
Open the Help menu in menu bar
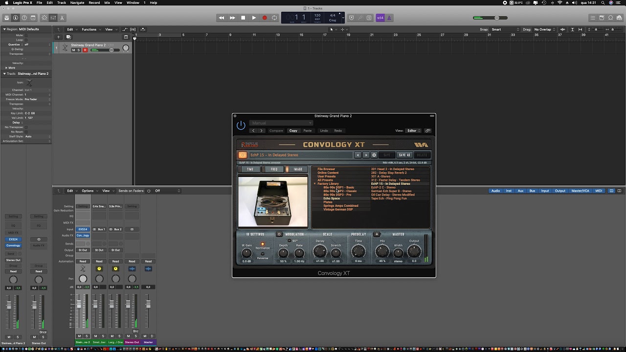click(x=154, y=3)
